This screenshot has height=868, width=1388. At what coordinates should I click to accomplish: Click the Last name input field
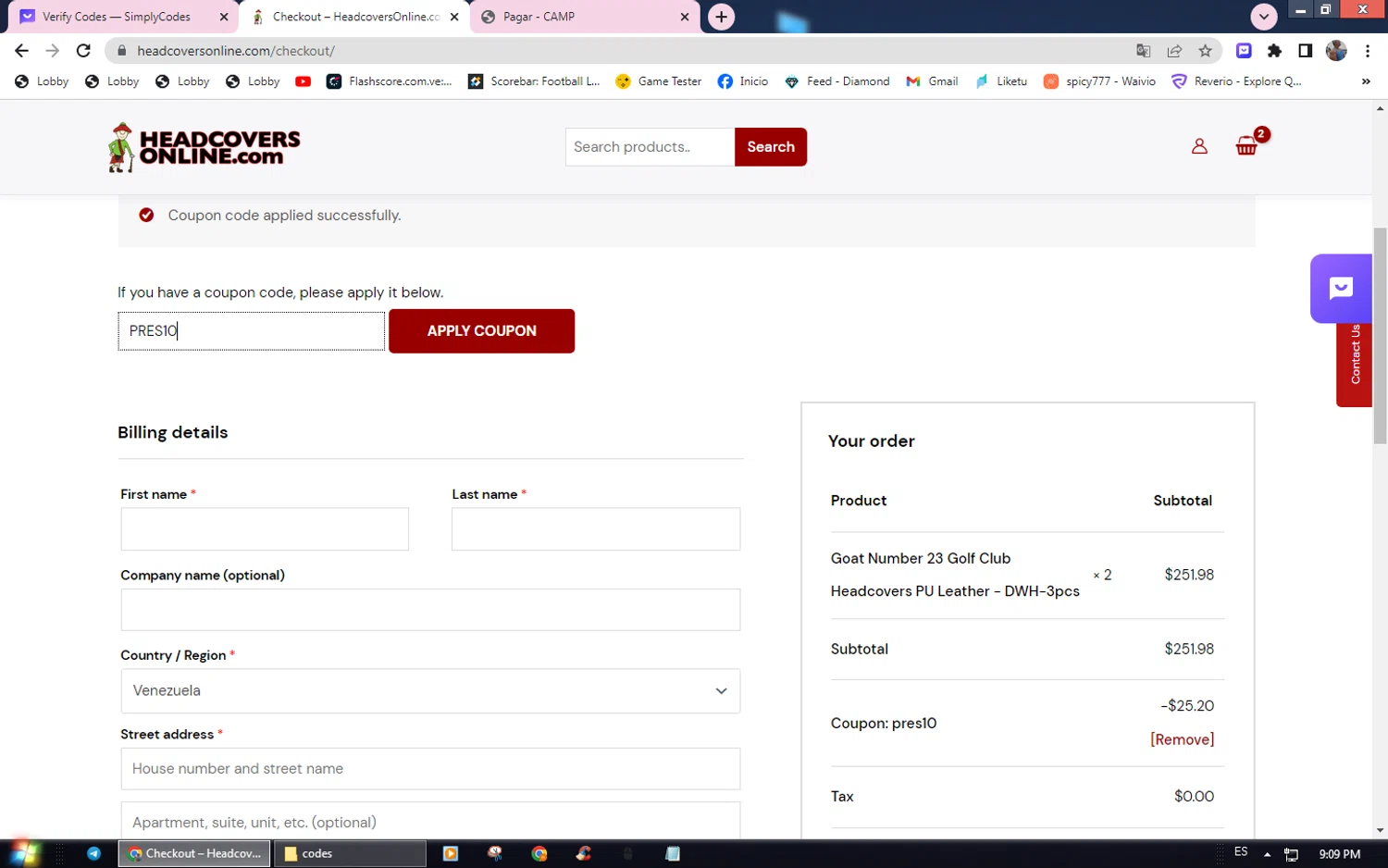pos(596,529)
